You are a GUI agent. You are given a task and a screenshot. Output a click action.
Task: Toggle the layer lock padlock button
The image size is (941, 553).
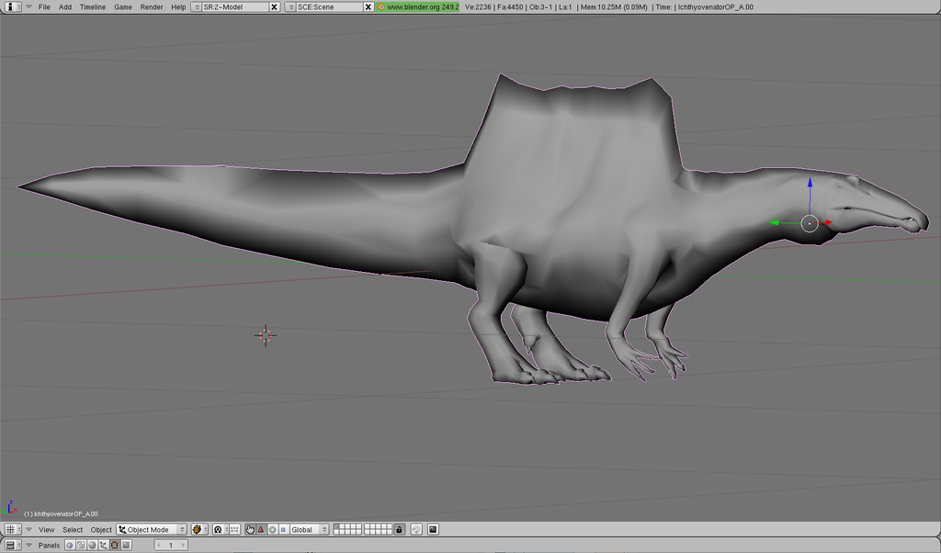399,530
